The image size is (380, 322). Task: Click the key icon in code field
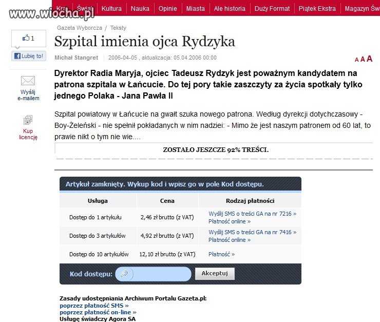tap(124, 274)
